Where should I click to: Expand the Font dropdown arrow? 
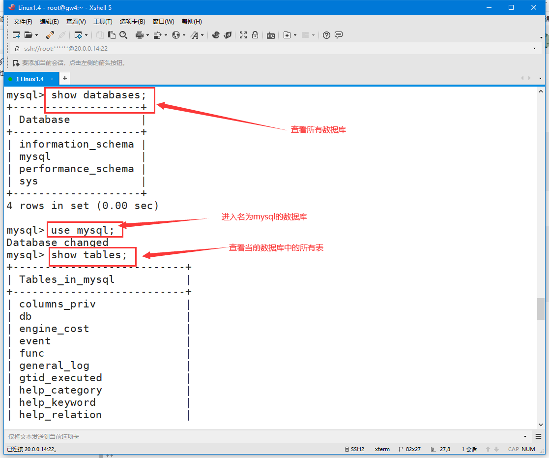click(202, 35)
